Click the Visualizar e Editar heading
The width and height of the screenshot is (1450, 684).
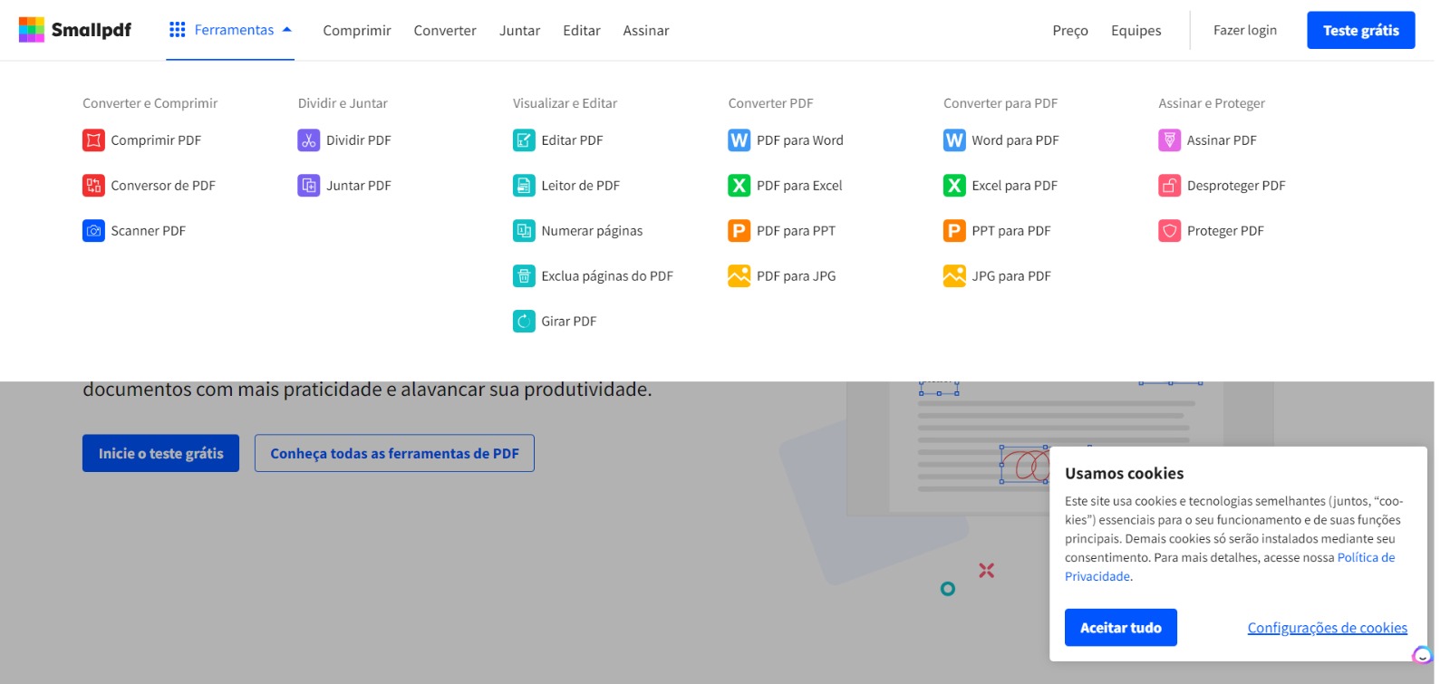[x=565, y=103]
